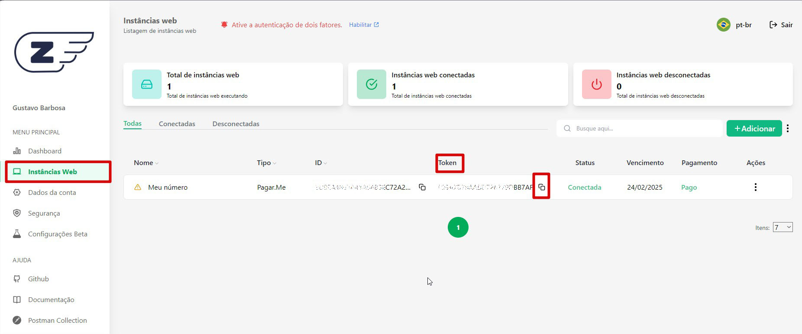Image resolution: width=802 pixels, height=334 pixels.
Task: Click the Postman Collection icon
Action: pos(17,320)
